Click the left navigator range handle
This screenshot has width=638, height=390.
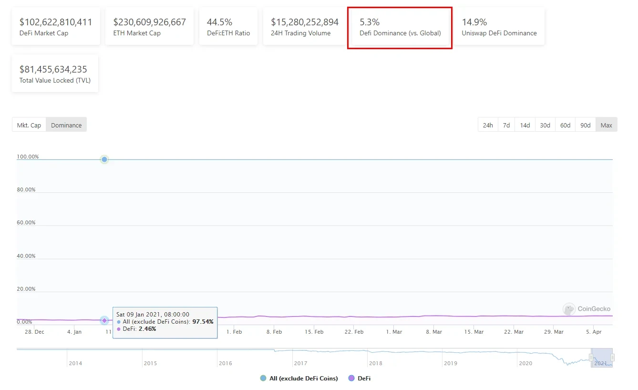(x=591, y=358)
